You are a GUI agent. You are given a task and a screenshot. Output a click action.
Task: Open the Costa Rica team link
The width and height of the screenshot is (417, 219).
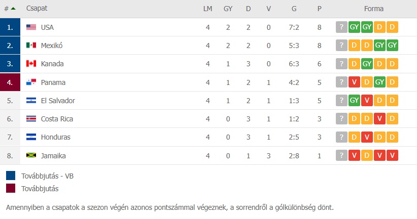pyautogui.click(x=57, y=119)
